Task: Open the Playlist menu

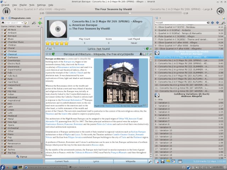Action: pos(23,5)
